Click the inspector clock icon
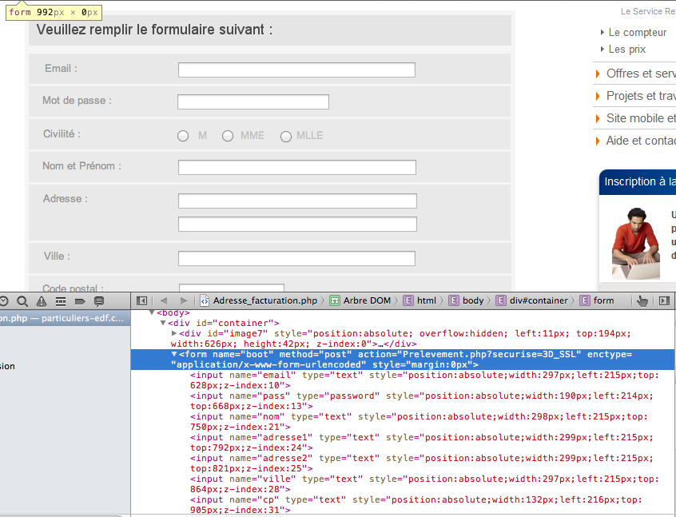Screen dimensions: 676x517 (4, 301)
